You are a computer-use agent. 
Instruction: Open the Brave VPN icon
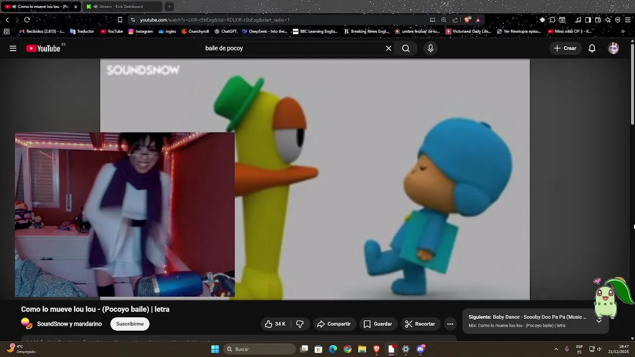[x=618, y=20]
